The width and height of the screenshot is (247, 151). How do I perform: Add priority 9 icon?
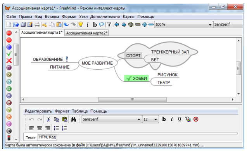coord(9,124)
